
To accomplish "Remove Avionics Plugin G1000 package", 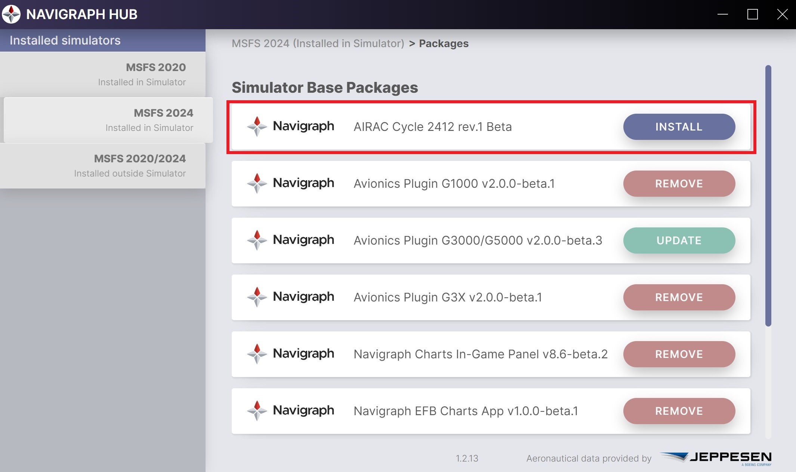I will point(679,184).
